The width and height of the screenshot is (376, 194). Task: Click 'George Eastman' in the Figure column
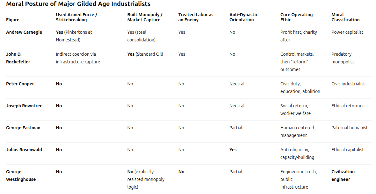(x=22, y=128)
